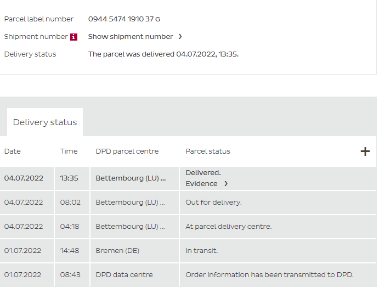Click the Order information transmitted status text
Image resolution: width=379 pixels, height=287 pixels.
[x=269, y=275]
